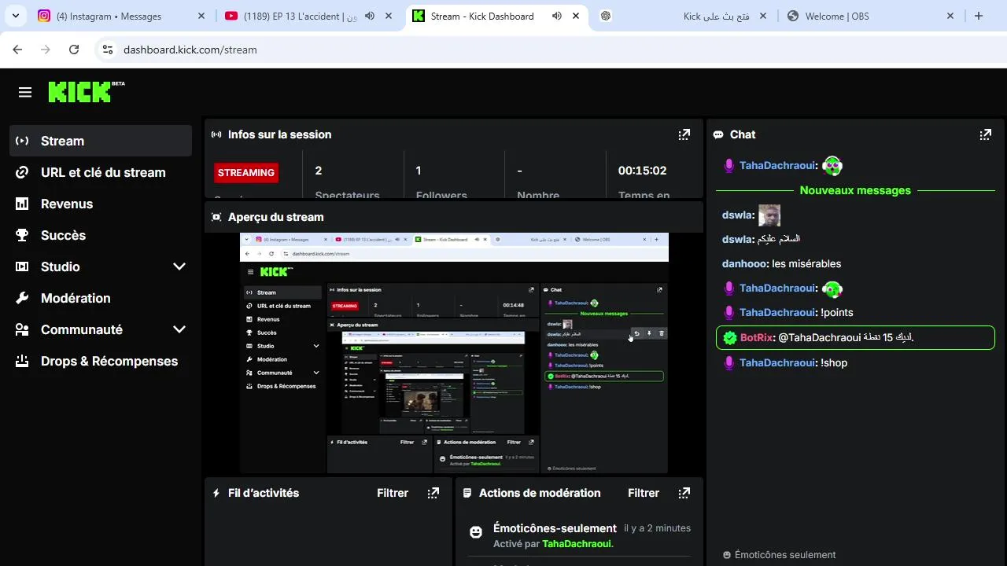Open a new browser tab
Image resolution: width=1007 pixels, height=566 pixels.
point(979,16)
